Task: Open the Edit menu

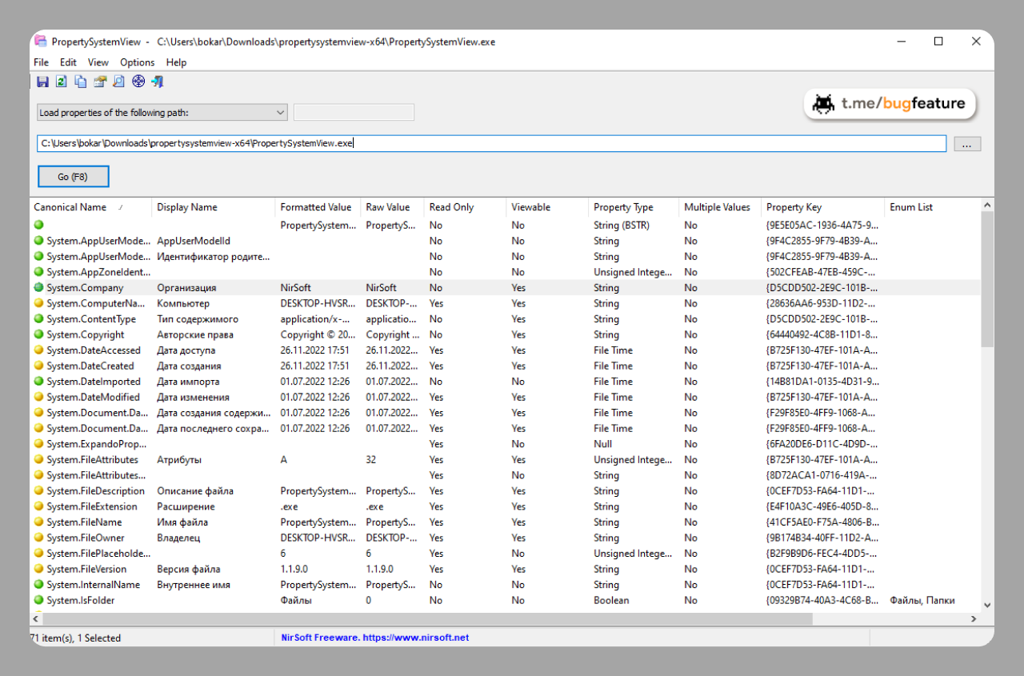Action: pos(68,62)
